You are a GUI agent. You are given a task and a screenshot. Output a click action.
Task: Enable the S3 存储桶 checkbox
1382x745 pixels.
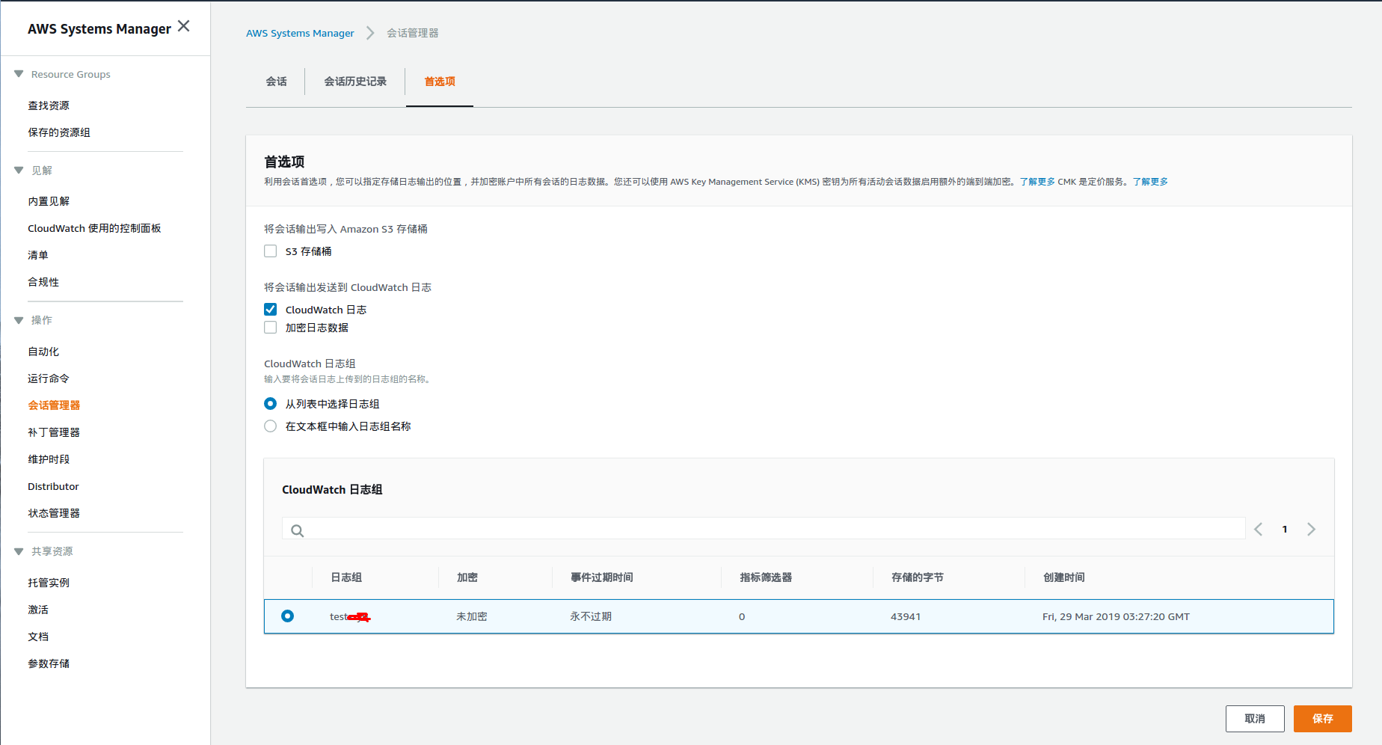pos(270,251)
